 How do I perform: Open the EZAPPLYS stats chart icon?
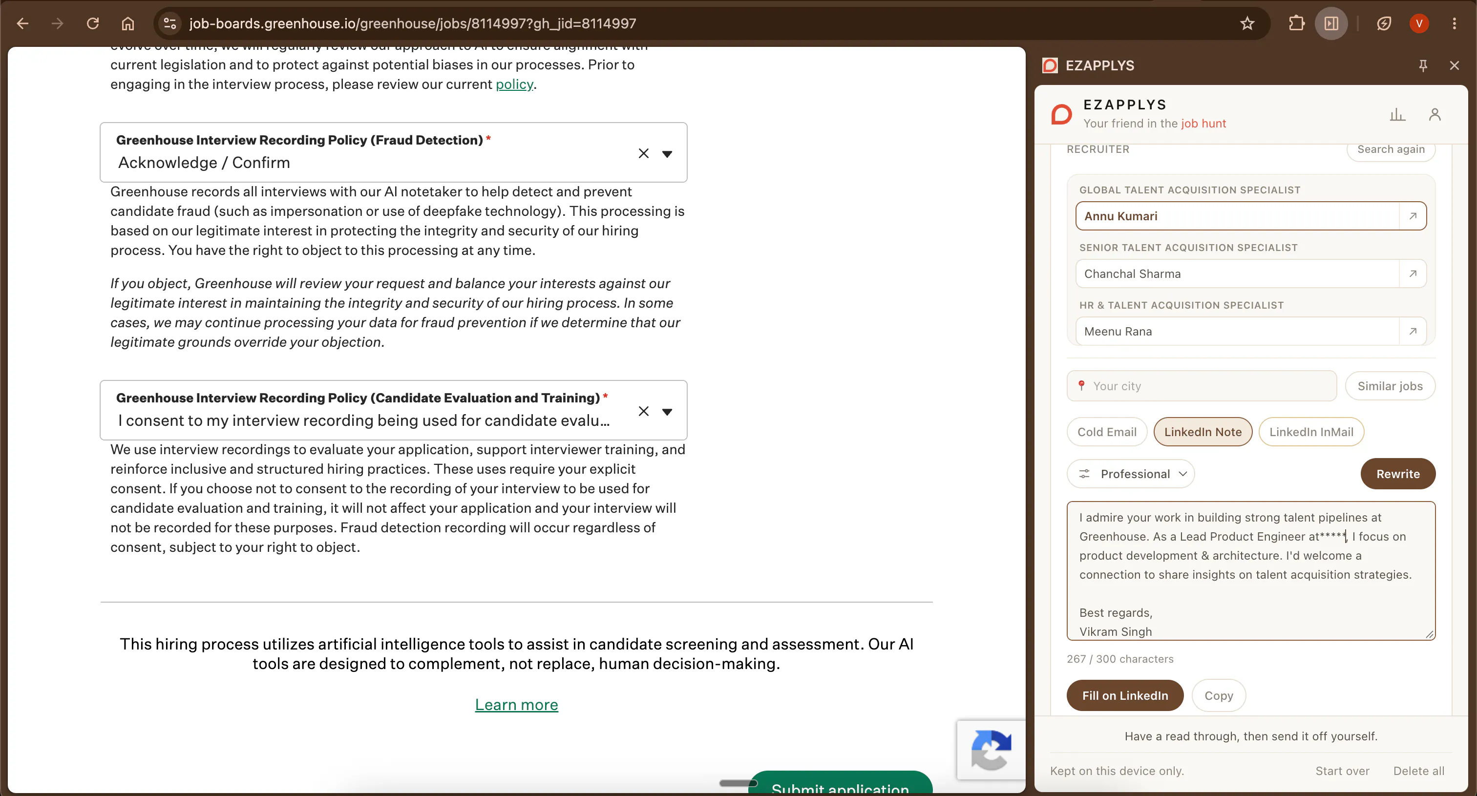1397,115
